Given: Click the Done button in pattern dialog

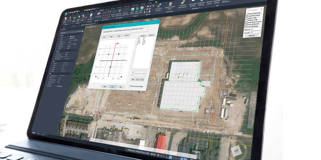Looking at the screenshot, I should [113, 87].
